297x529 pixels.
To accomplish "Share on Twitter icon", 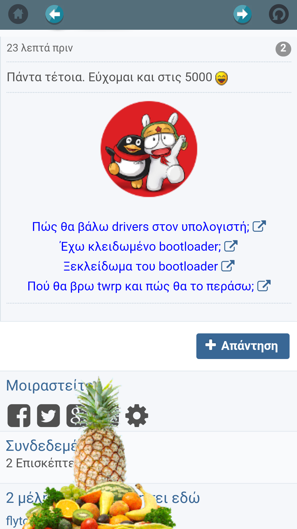I will 48,415.
